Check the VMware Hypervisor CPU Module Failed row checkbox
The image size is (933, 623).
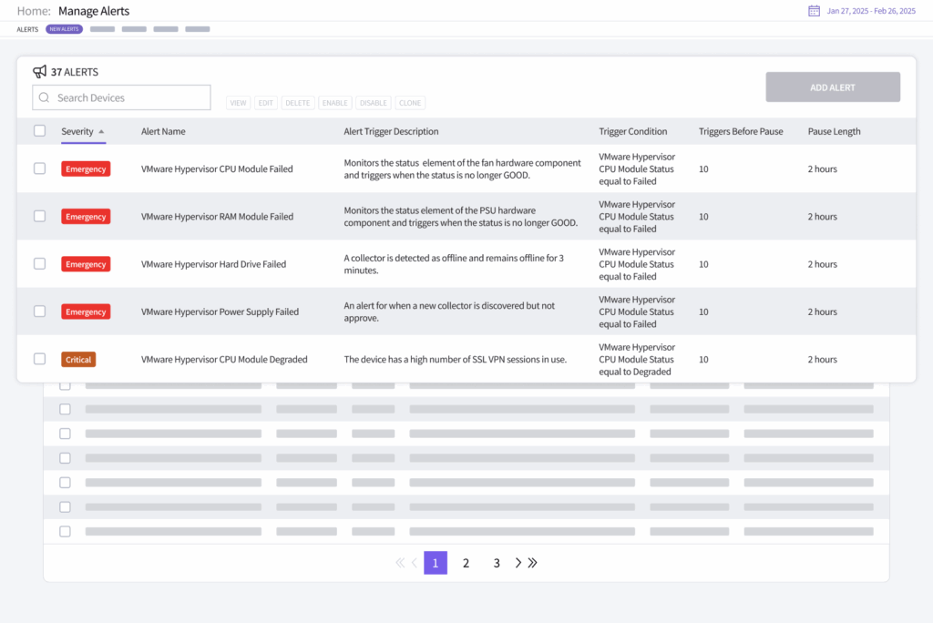39,169
